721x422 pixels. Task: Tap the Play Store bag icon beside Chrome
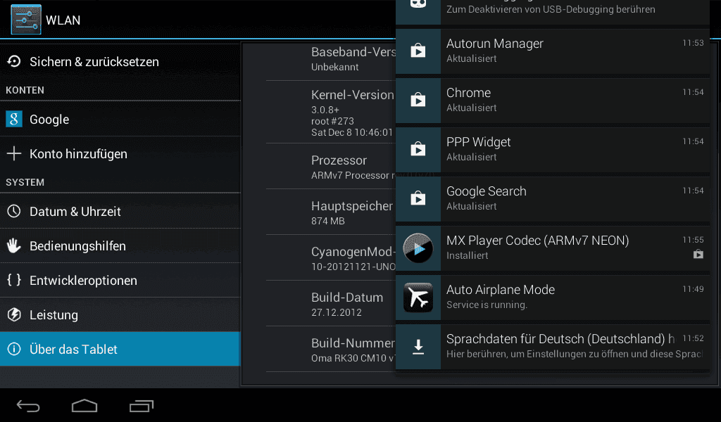pos(418,100)
